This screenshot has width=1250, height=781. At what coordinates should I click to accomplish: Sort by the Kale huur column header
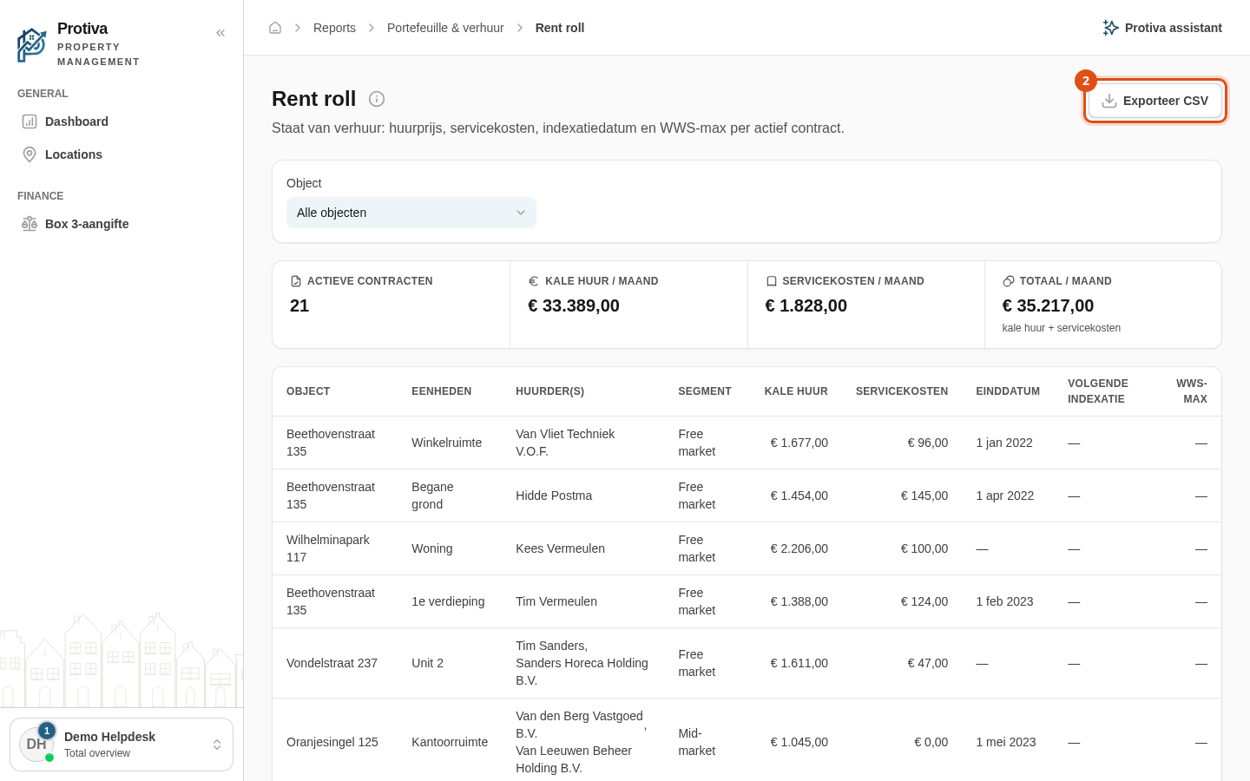(x=796, y=391)
